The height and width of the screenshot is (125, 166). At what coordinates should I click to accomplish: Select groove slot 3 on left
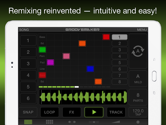(x=28, y=63)
